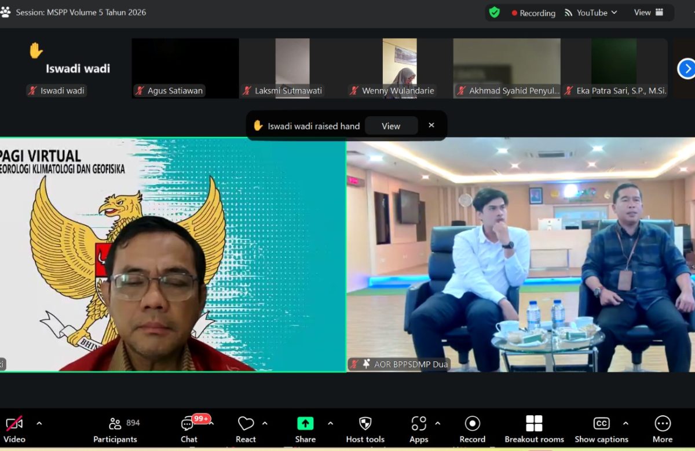This screenshot has height=451, width=695.
Task: Open the Participants panel
Action: 116,429
